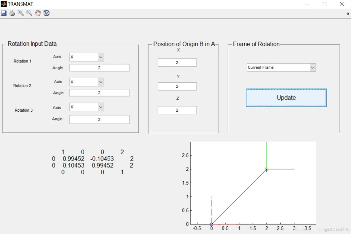Click the Save figure toolbar icon
The width and height of the screenshot is (351, 234).
[x=4, y=13]
